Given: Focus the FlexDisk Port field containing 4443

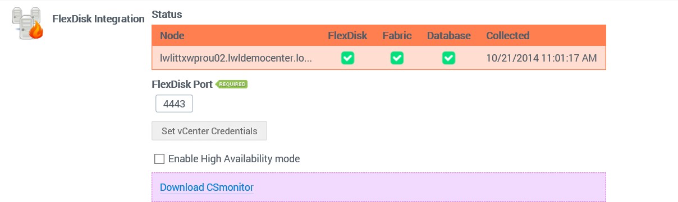Looking at the screenshot, I should 174,104.
